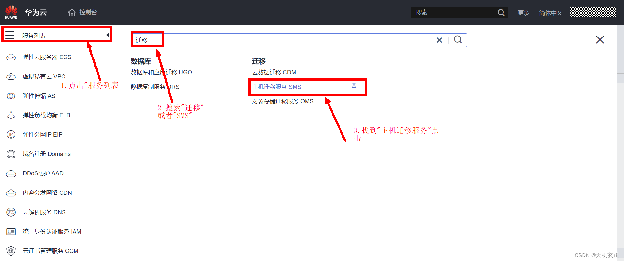Click the Huawei Cloud logo
Viewport: 624px width, 261px height.
pos(11,12)
